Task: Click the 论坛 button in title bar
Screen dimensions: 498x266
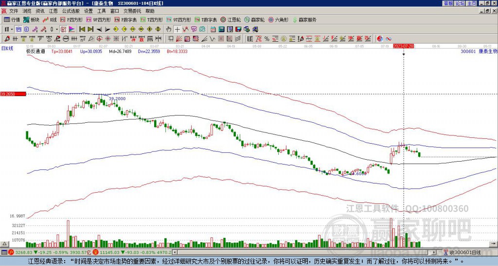Action: click(x=460, y=3)
